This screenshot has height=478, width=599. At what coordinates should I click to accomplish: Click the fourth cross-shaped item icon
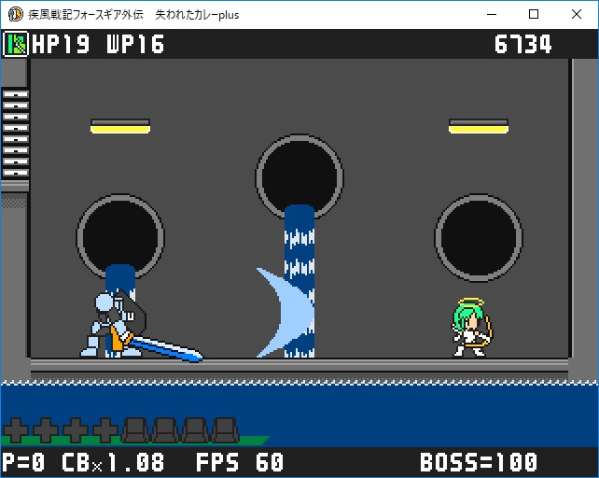pyautogui.click(x=105, y=430)
